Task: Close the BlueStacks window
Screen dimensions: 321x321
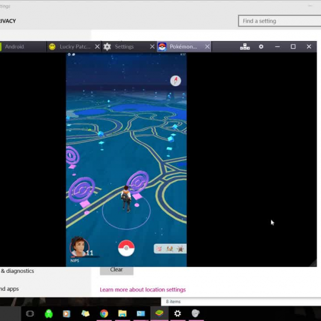Action: click(309, 46)
